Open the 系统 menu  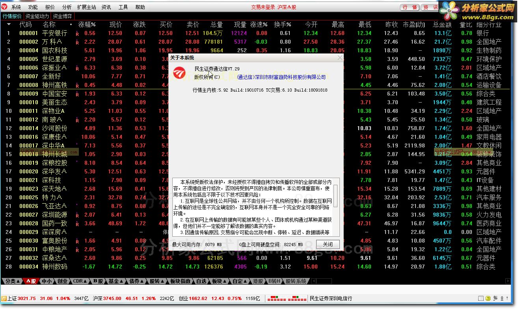pyautogui.click(x=16, y=7)
